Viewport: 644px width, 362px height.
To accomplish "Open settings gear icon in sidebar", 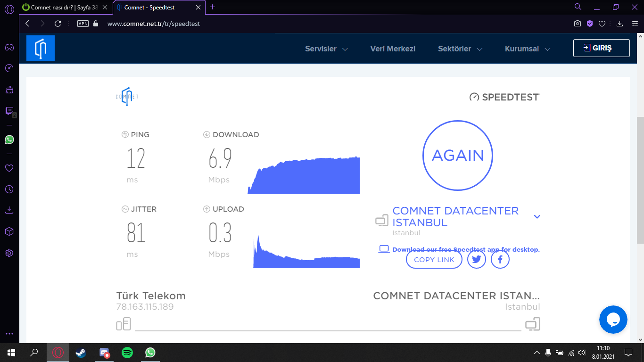I will pyautogui.click(x=9, y=253).
